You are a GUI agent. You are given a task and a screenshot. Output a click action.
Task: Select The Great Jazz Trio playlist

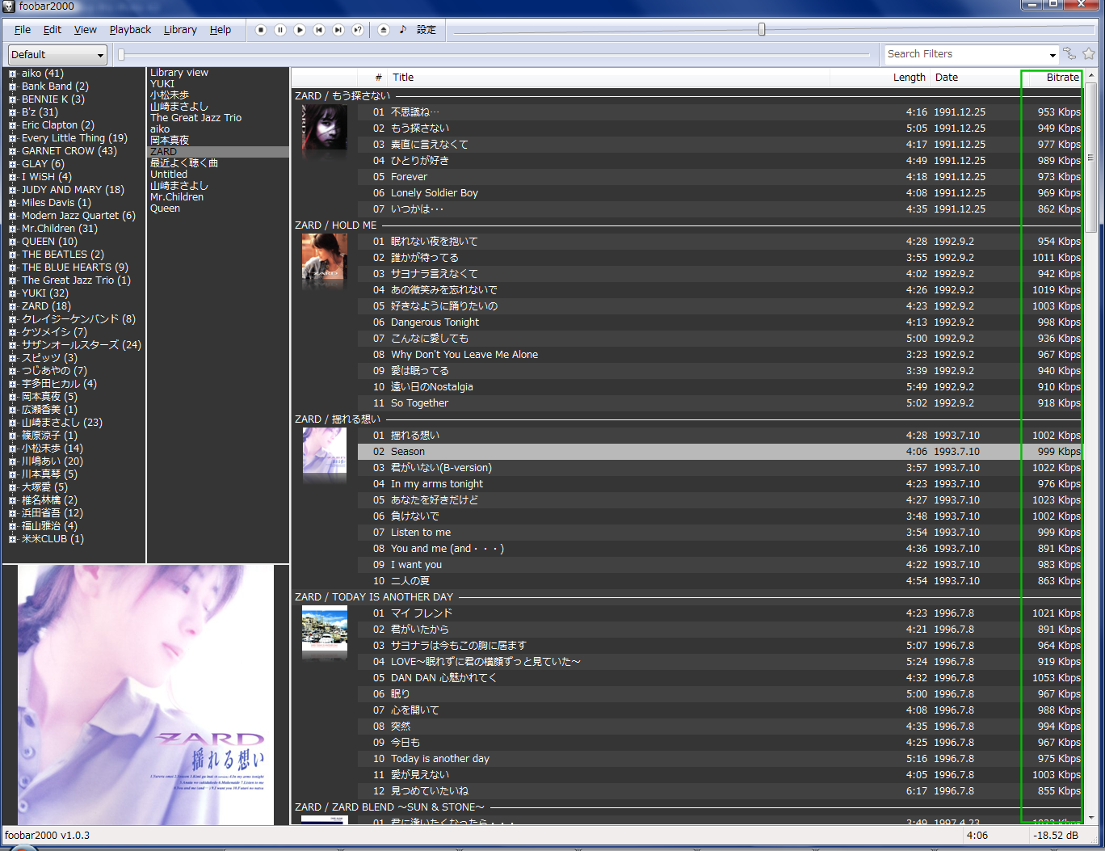(195, 118)
